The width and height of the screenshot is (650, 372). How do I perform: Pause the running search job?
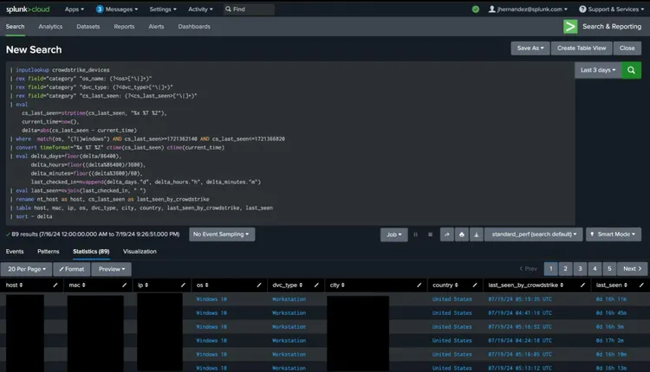415,234
